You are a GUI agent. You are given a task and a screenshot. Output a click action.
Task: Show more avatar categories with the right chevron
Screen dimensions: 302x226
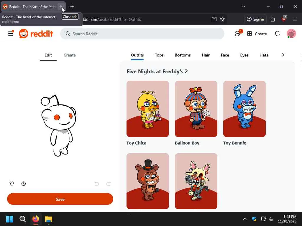point(283,55)
